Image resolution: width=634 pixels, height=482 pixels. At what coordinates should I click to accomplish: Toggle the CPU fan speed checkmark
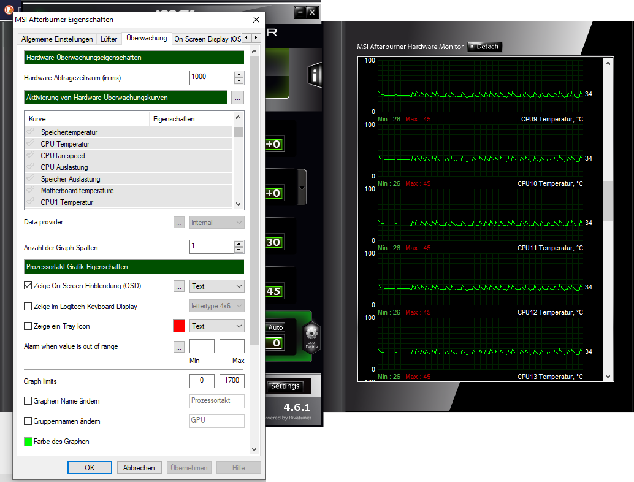30,155
